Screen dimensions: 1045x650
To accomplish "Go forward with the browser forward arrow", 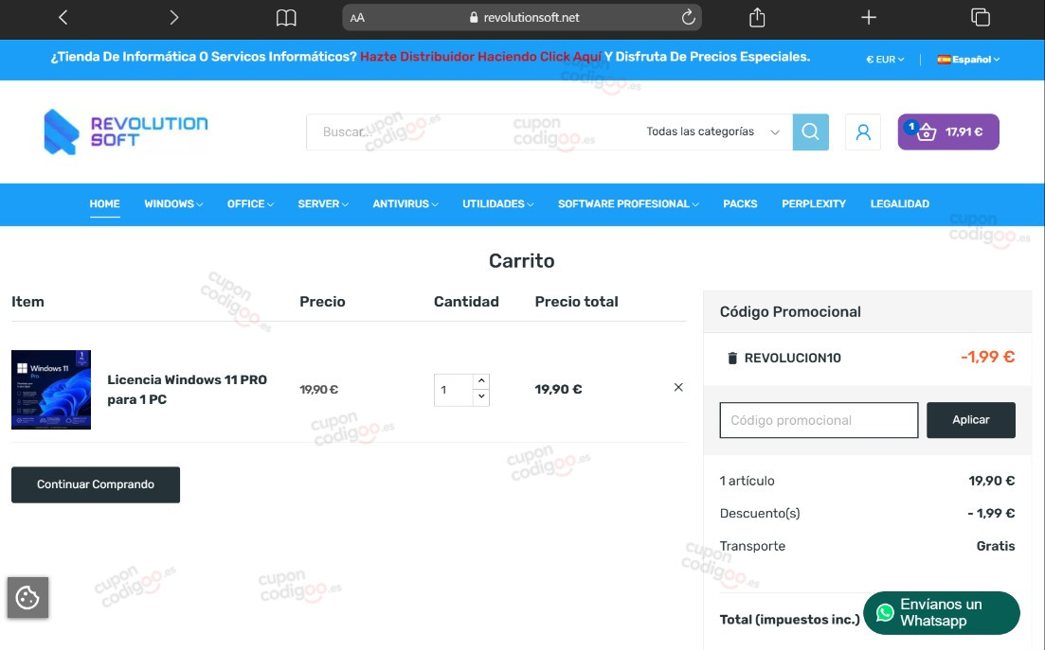I will click(174, 17).
